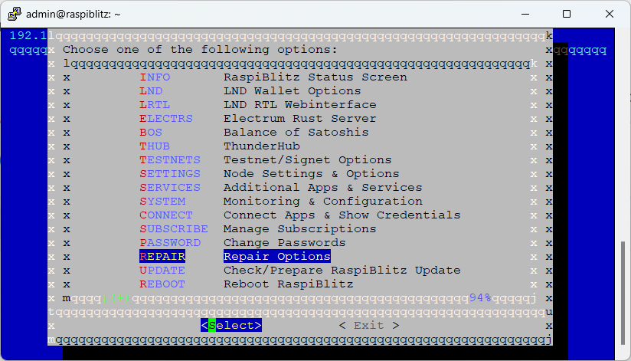Viewport: 631px width, 361px height.
Task: Select the SUBSCRIBE menu entry
Action: (174, 229)
